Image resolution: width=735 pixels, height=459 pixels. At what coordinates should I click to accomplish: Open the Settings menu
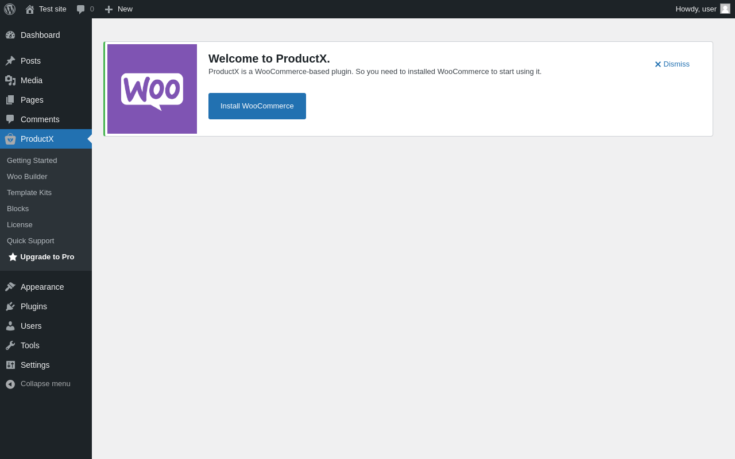pyautogui.click(x=46, y=365)
